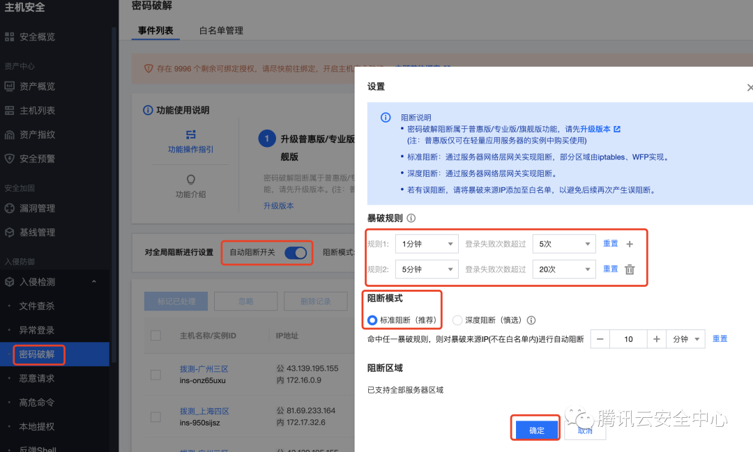Click the 删除记录 button

point(316,302)
